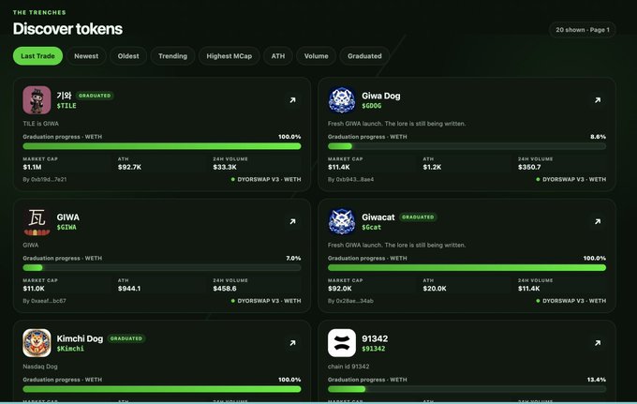Screen dimensions: 637x404
Task: Click the $TILE token avatar image
Action: pos(37,100)
